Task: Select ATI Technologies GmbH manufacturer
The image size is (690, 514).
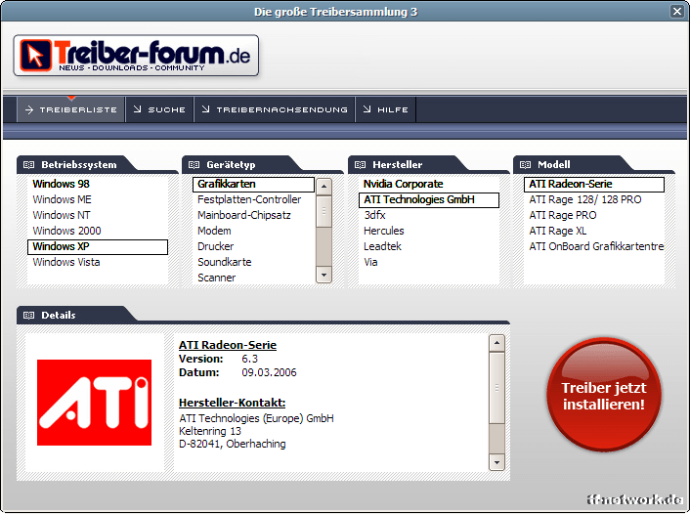Action: tap(429, 199)
